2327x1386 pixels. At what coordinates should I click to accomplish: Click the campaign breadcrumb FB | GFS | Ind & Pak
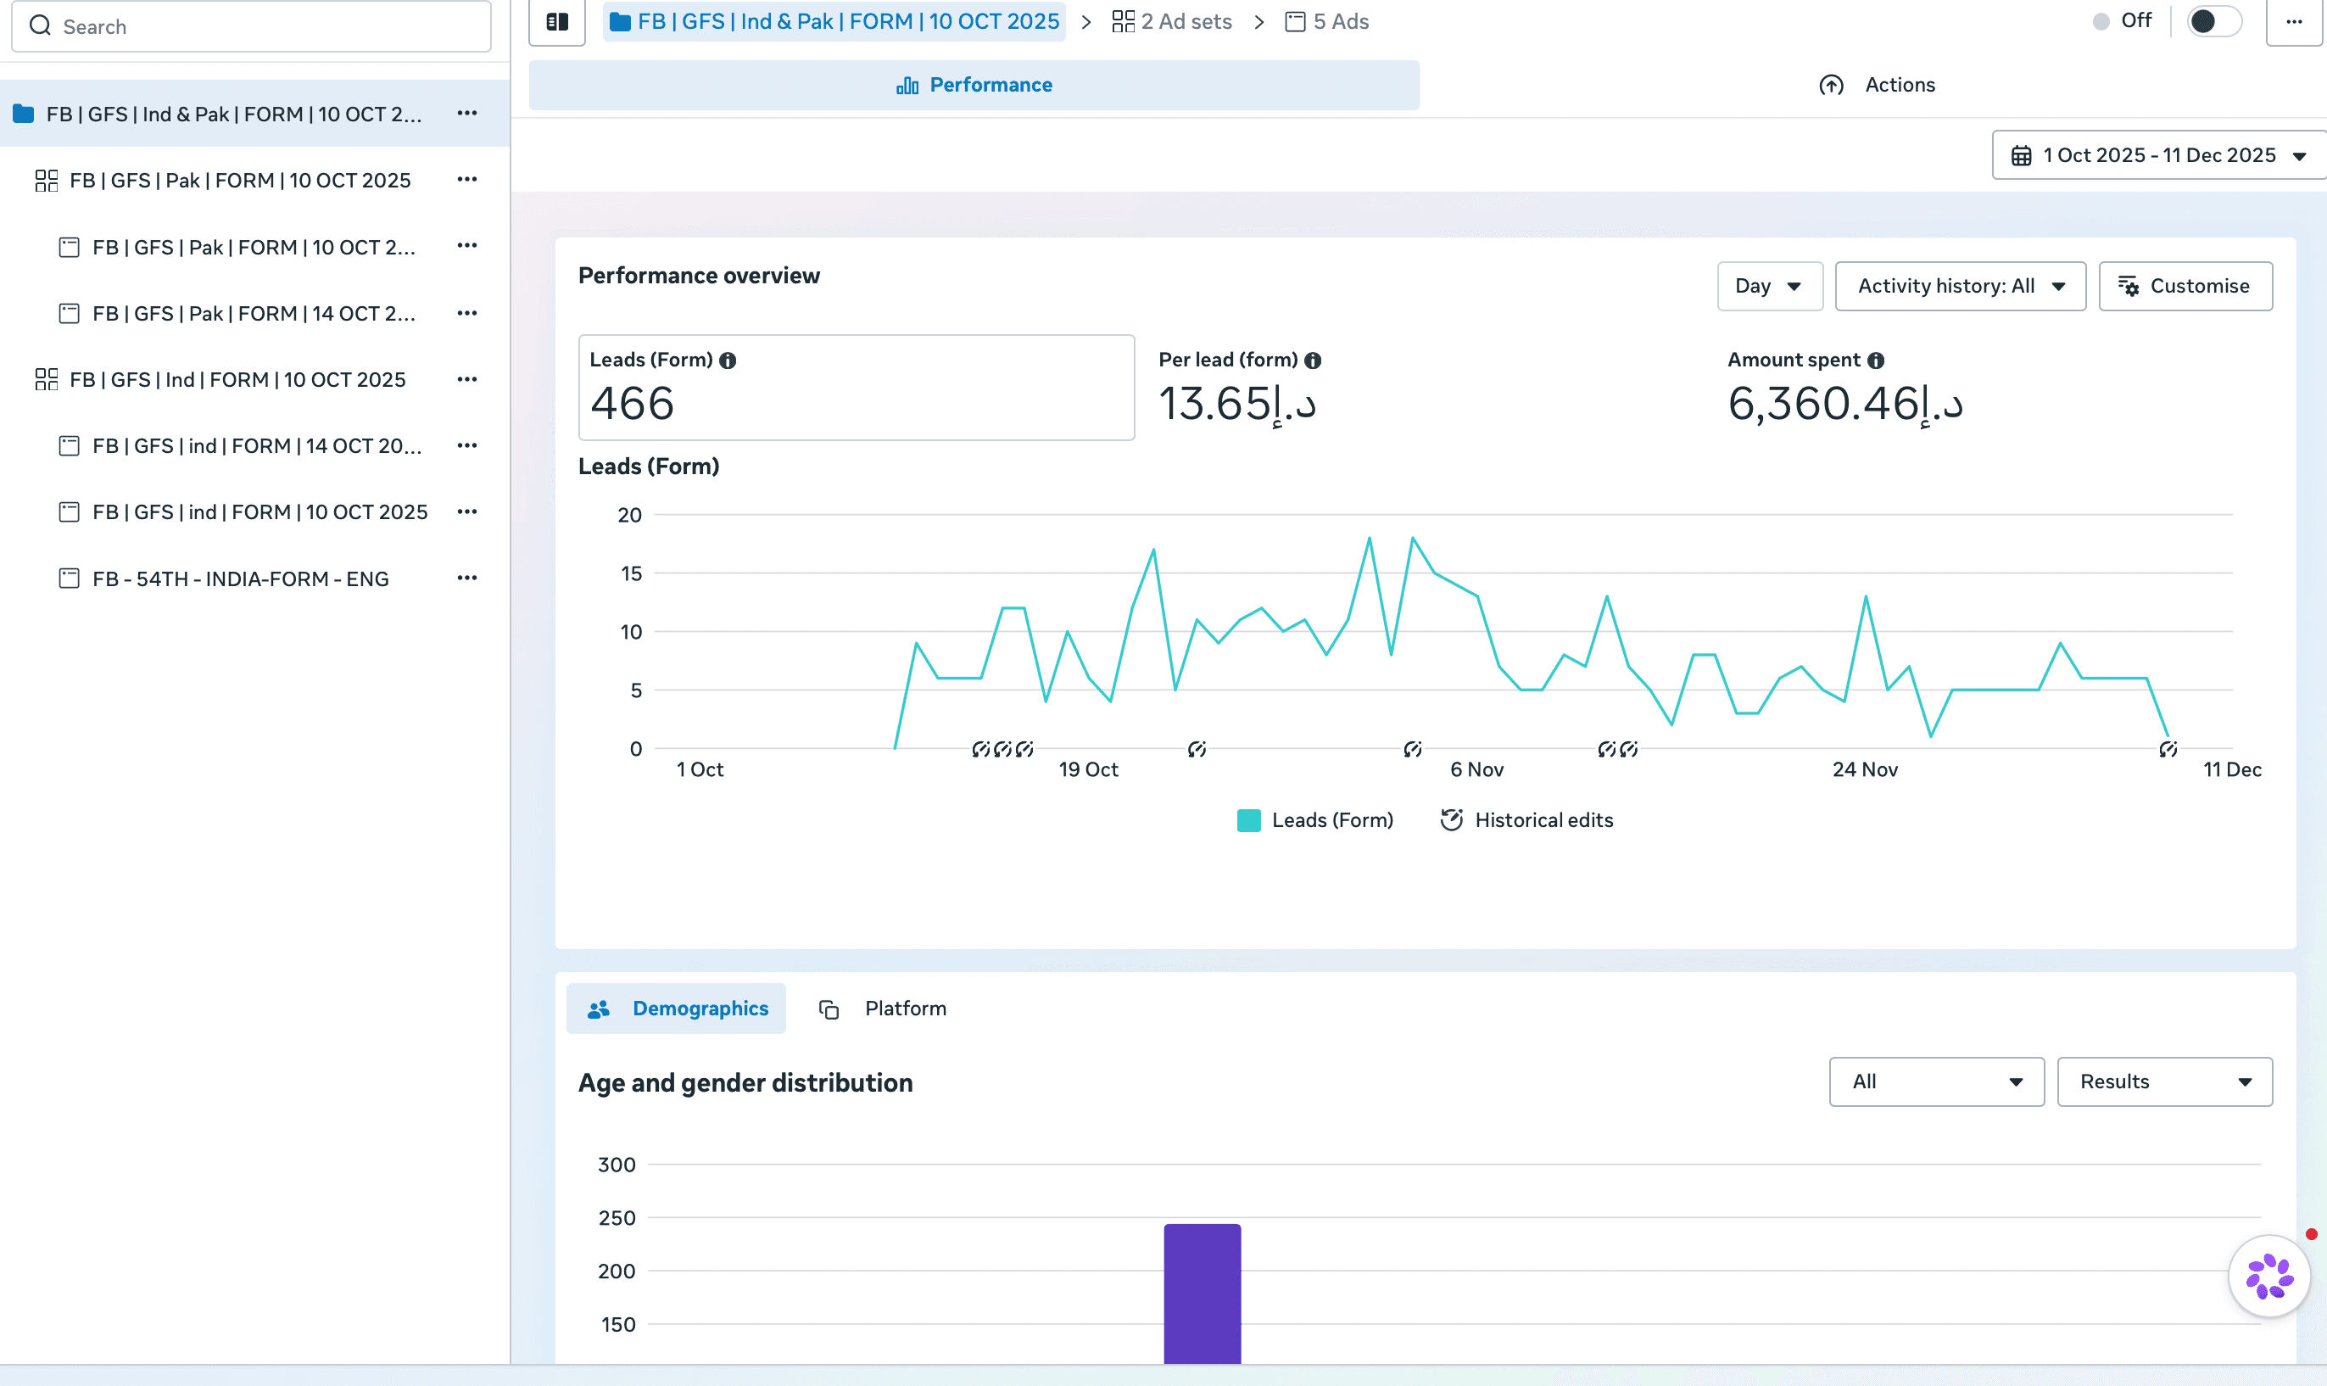834,21
